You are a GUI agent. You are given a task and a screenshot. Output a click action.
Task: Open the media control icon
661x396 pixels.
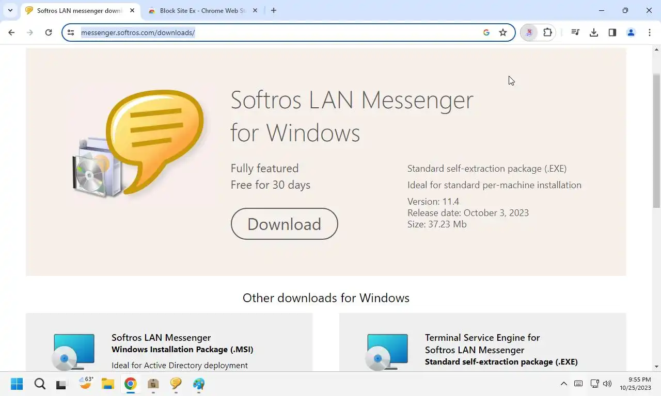(575, 32)
